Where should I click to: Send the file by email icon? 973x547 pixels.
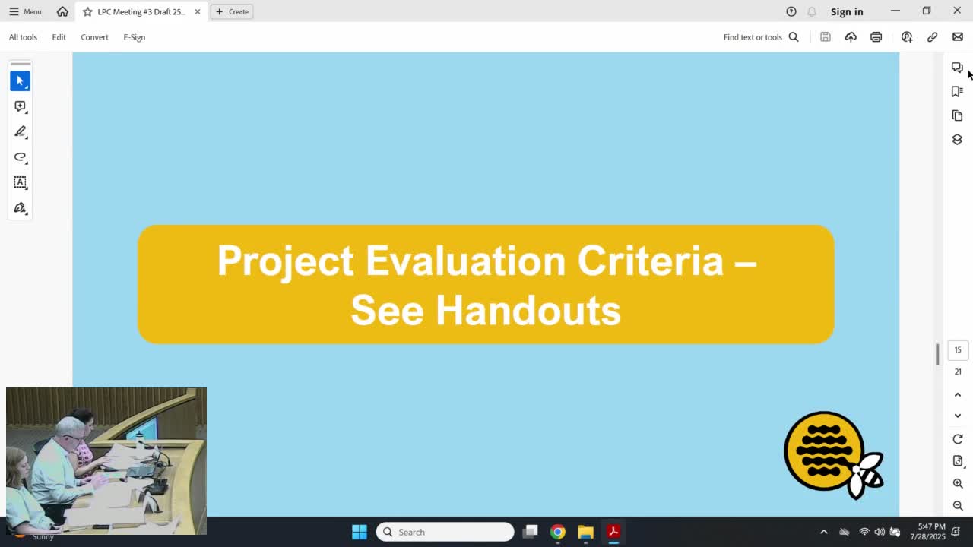point(958,36)
